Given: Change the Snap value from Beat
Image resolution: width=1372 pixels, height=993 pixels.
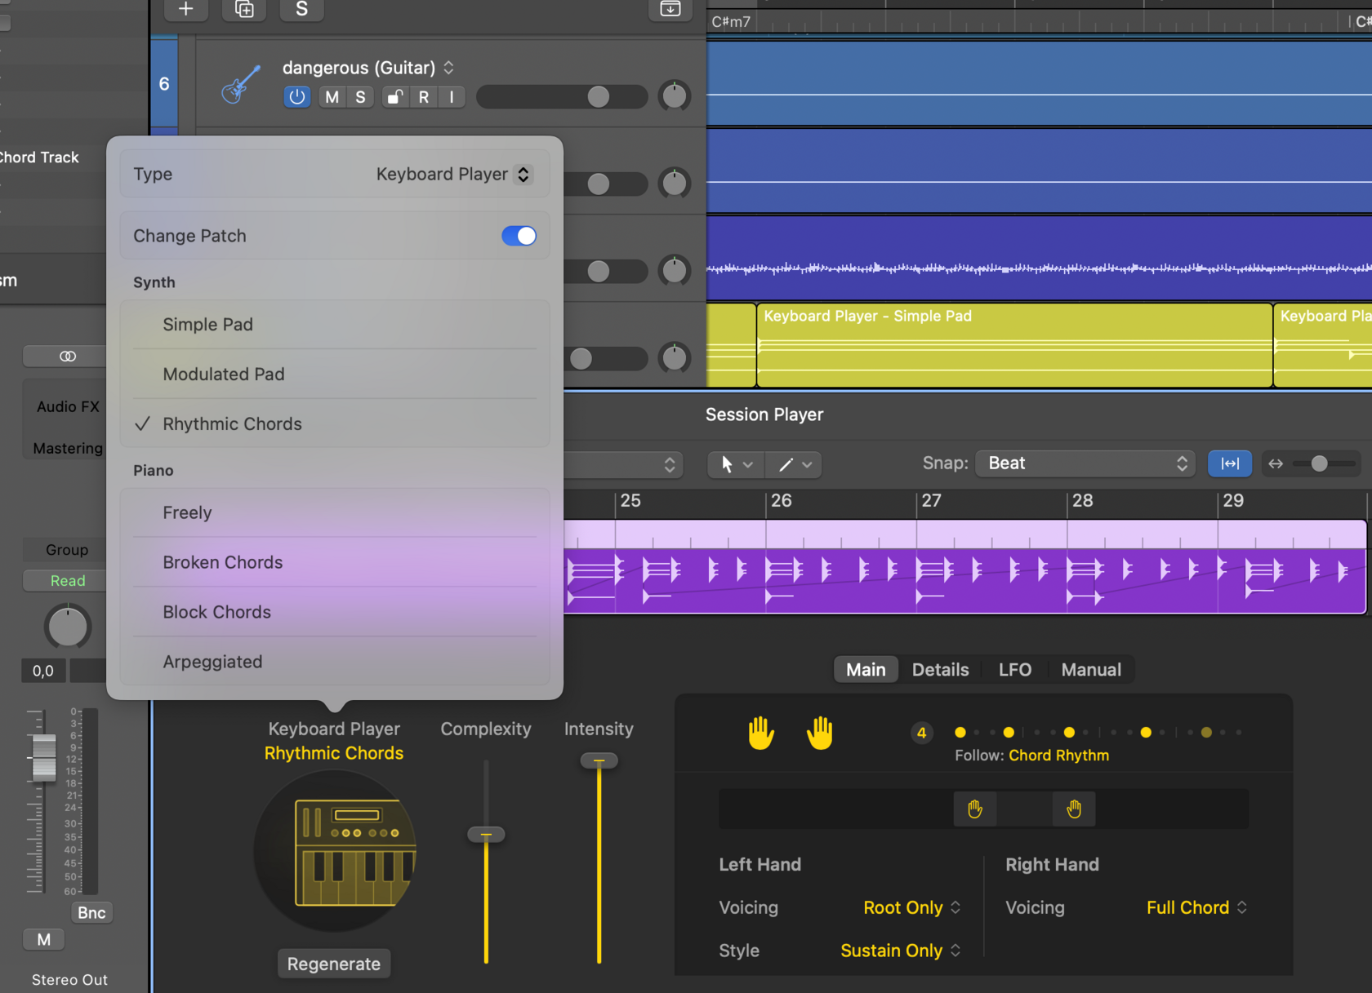Looking at the screenshot, I should pos(1085,463).
